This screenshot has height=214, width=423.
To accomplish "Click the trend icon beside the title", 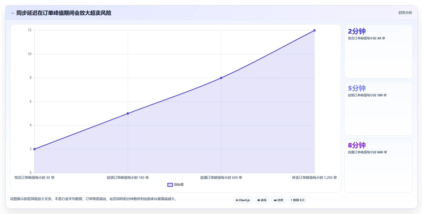I will [12, 13].
